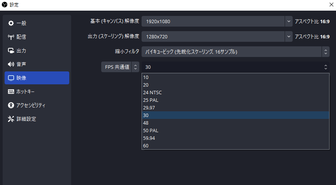Click the output icon beside 出力
Viewport: 336px width, 185px height.
click(x=11, y=51)
